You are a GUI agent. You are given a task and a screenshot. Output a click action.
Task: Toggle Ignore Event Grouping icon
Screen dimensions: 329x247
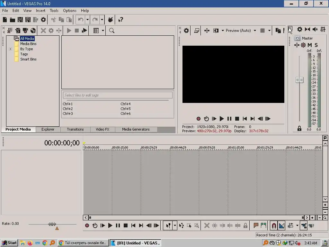click(x=311, y=226)
